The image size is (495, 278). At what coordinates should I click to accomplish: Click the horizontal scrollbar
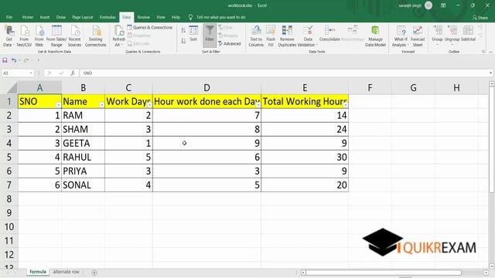[384, 273]
